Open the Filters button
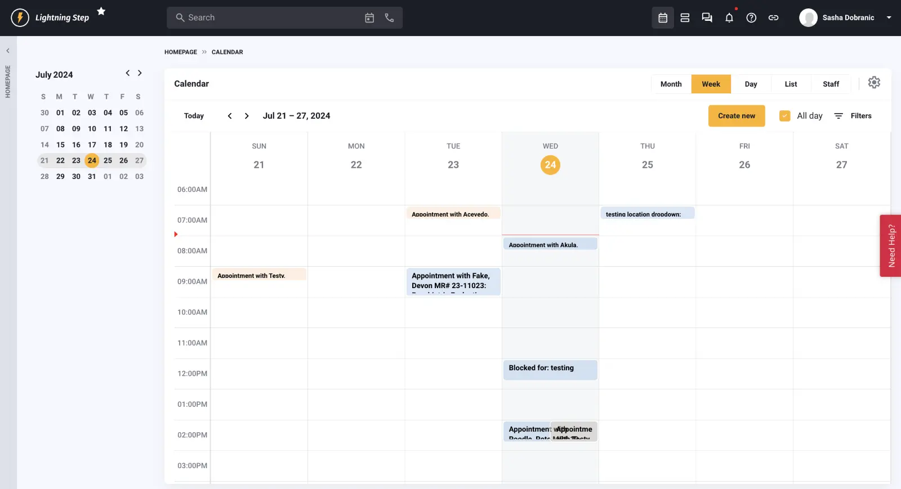The height and width of the screenshot is (489, 901). 853,116
